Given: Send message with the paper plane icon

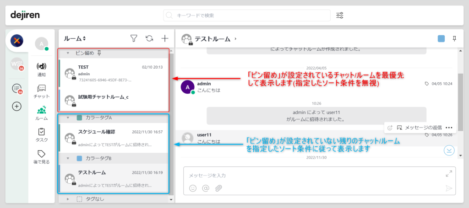Looking at the screenshot, I should 449,188.
